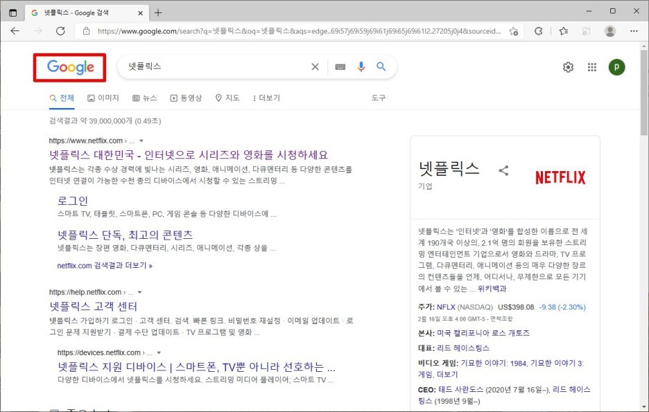Click the NFLX stock ticker link

tap(446, 307)
